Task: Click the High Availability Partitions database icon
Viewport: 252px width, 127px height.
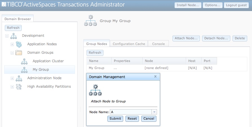Action: 19,87
